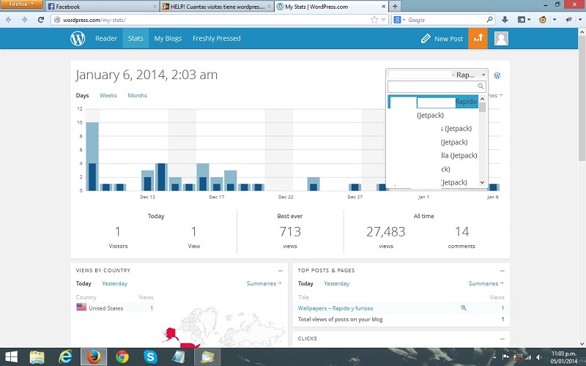Open the Downloads arrow icon
This screenshot has width=586, height=366.
(505, 20)
